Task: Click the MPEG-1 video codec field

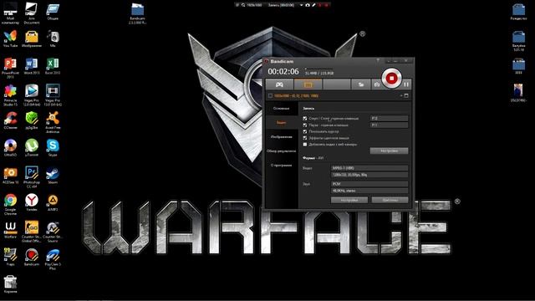Action: 369,168
